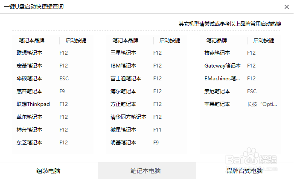
Task: Click the 联想笔记本 row label
Action: pos(29,53)
